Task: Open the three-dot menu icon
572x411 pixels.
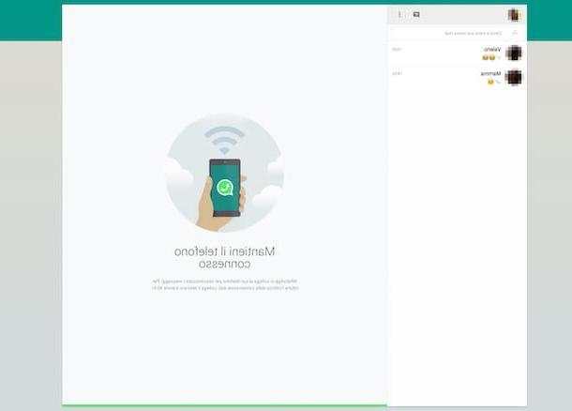Action: coord(399,15)
